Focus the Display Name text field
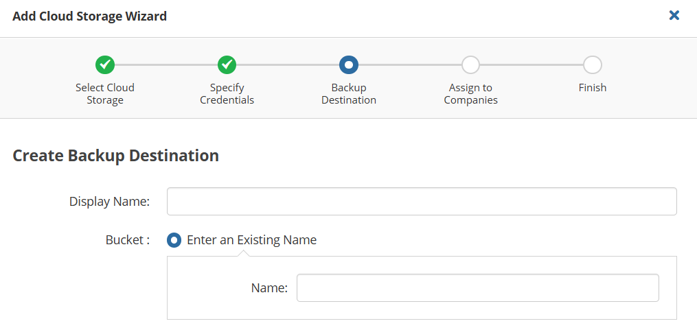The height and width of the screenshot is (330, 697). point(422,201)
